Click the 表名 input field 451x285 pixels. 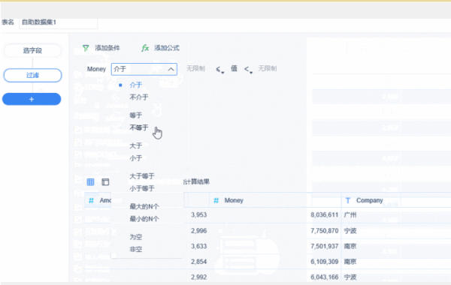tap(59, 22)
